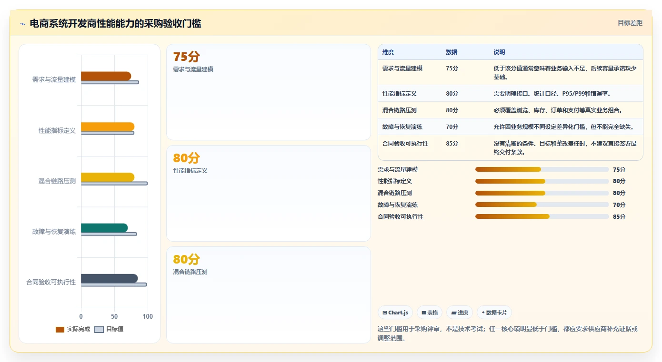Click the note 必须覆盖浏览、库存、订单和支付
Screen dimensions: 662x362
tap(558, 110)
